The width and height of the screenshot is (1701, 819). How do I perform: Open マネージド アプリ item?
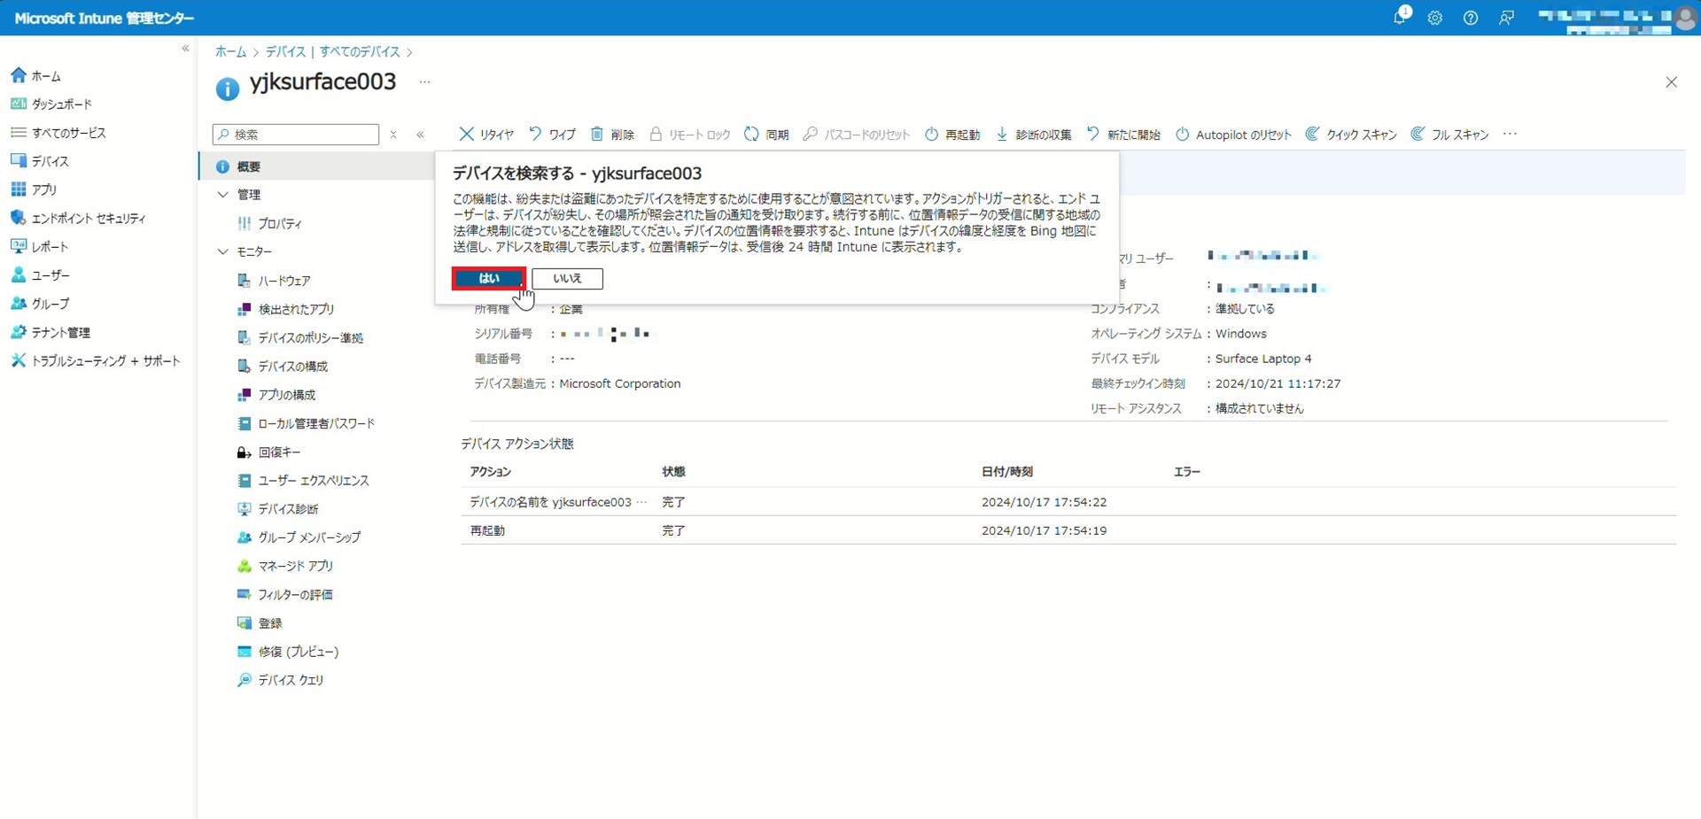[x=285, y=566]
